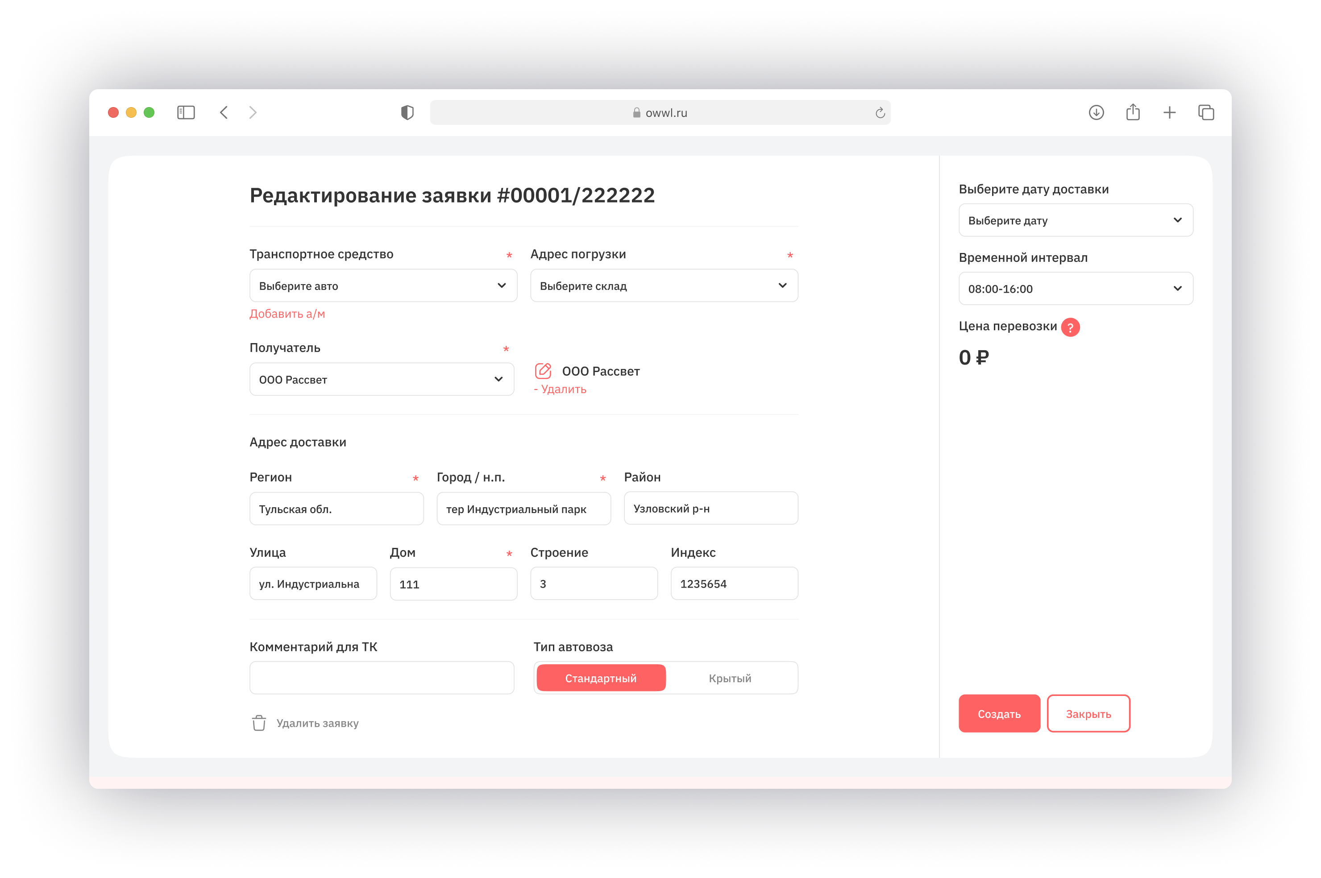Click the owwl.ru address bar
1321x878 pixels.
[660, 112]
